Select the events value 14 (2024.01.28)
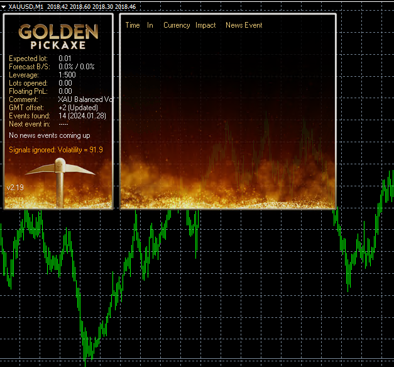 coord(82,116)
